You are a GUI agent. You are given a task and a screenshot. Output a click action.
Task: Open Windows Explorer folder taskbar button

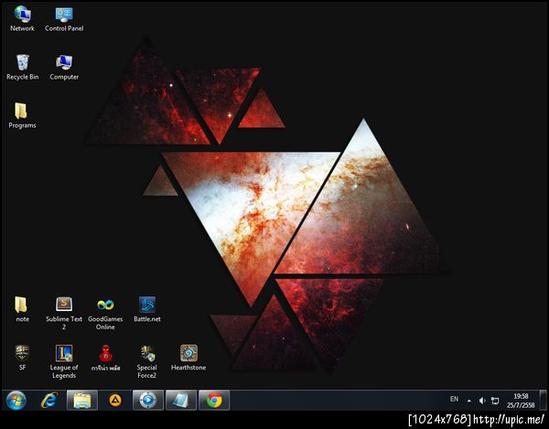click(82, 401)
